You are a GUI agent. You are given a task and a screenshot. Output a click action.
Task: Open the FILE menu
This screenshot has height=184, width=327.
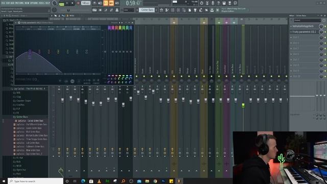click(x=3, y=3)
